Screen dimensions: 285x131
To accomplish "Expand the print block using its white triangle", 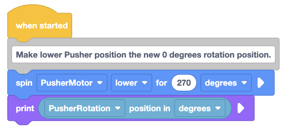I will point(241,108).
